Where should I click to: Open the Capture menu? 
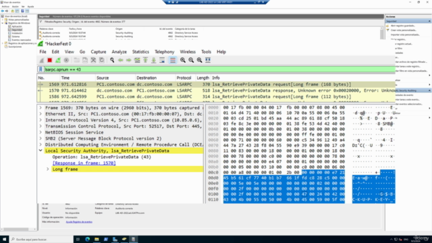99,52
